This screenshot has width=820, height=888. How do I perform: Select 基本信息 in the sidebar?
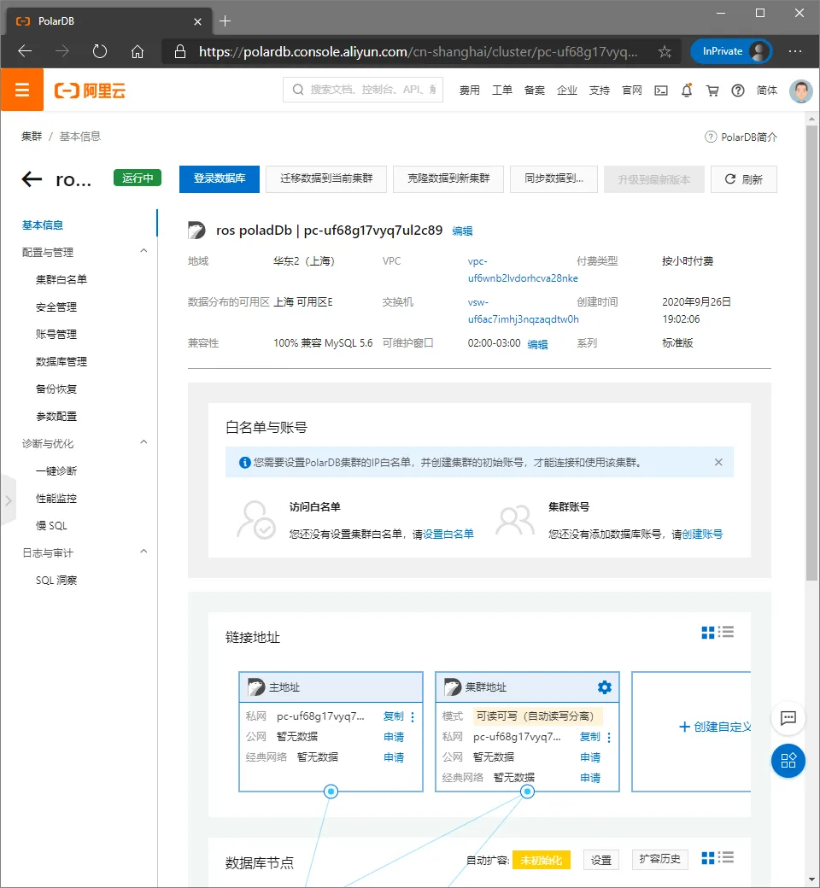(43, 225)
